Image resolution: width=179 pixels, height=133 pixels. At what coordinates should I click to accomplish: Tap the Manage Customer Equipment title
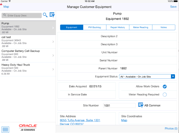click(x=89, y=7)
